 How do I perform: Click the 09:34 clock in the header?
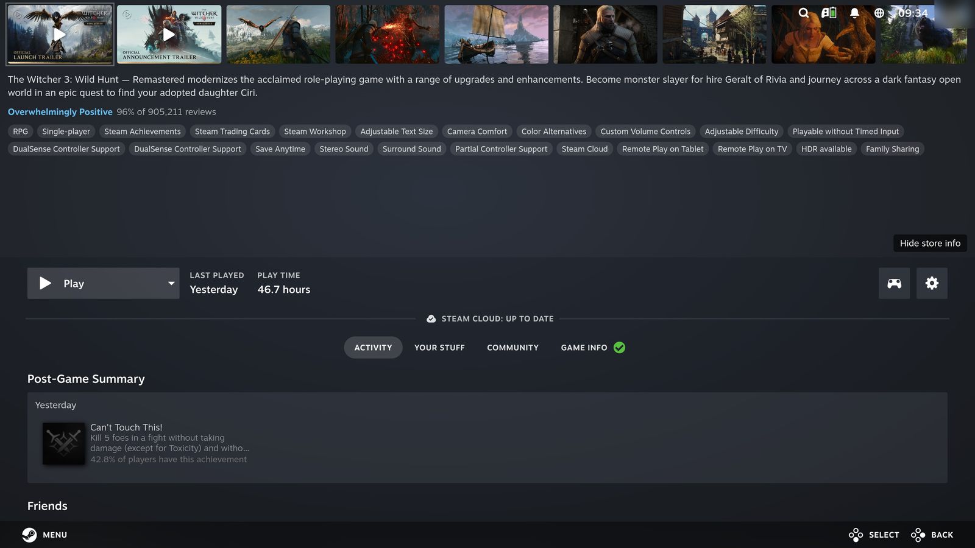913,13
